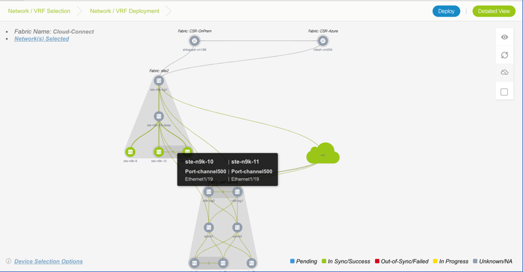Check the multi-select square box
This screenshot has height=272, width=523.
(504, 92)
